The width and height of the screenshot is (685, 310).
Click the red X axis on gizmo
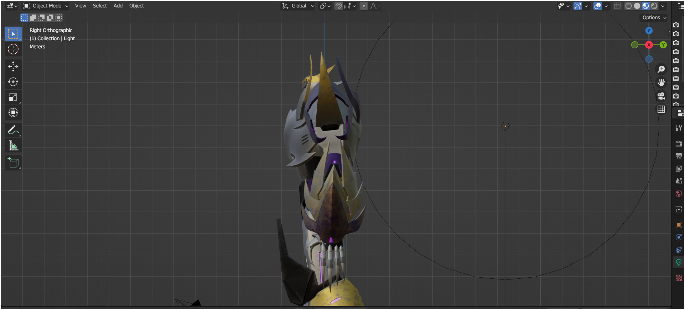[649, 45]
